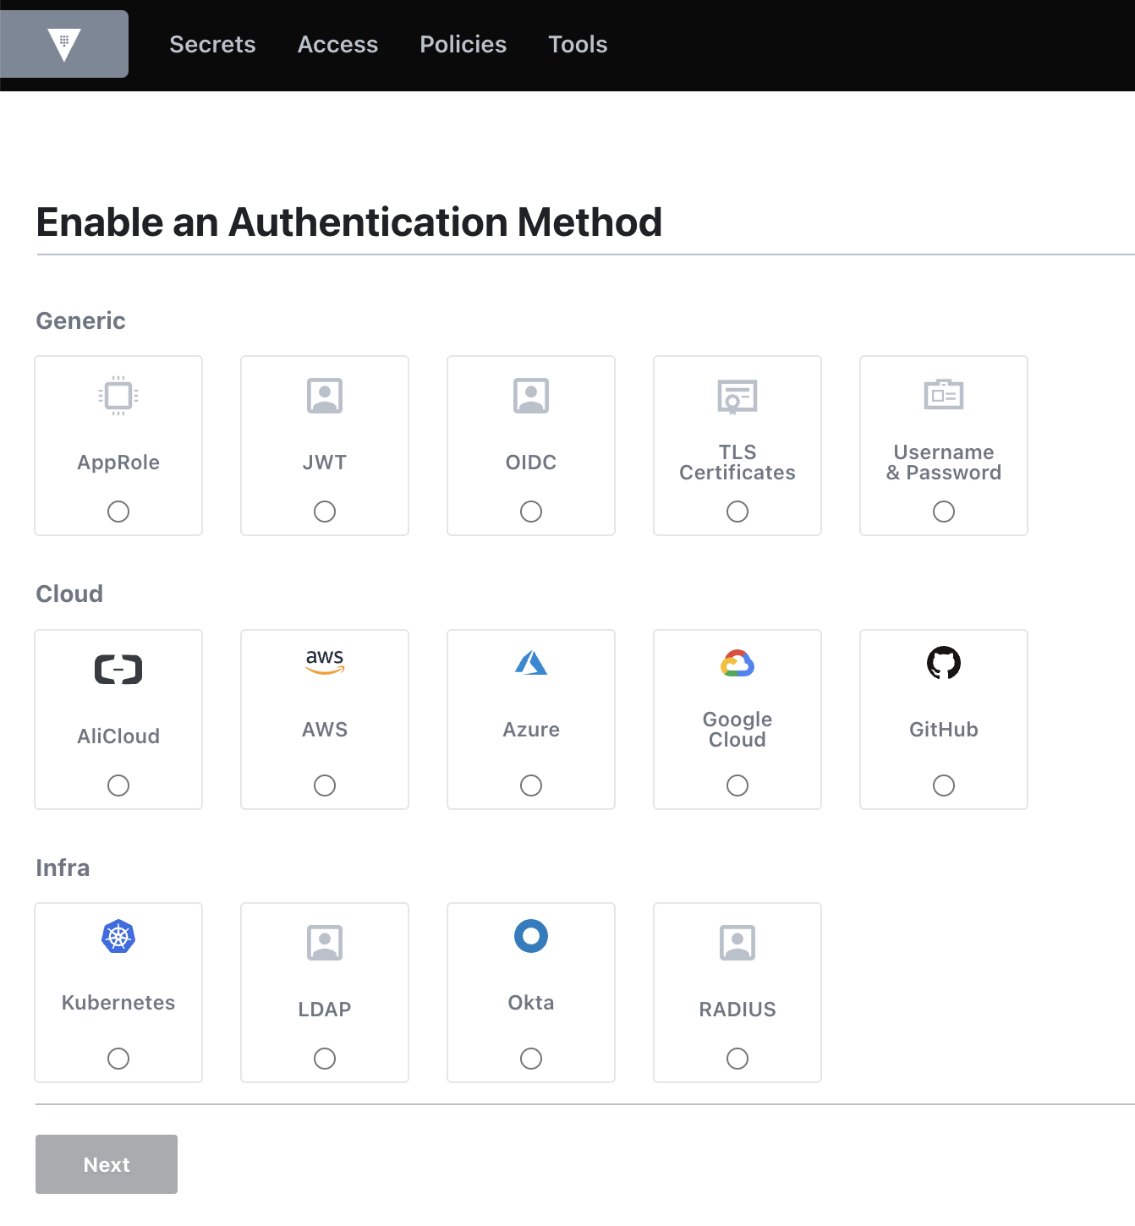Screen dimensions: 1135x1226
Task: Select the LDAP radio button
Action: coord(325,1059)
